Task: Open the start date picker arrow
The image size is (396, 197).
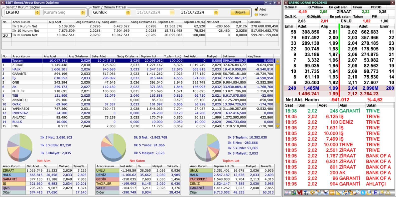Action: 172,12
